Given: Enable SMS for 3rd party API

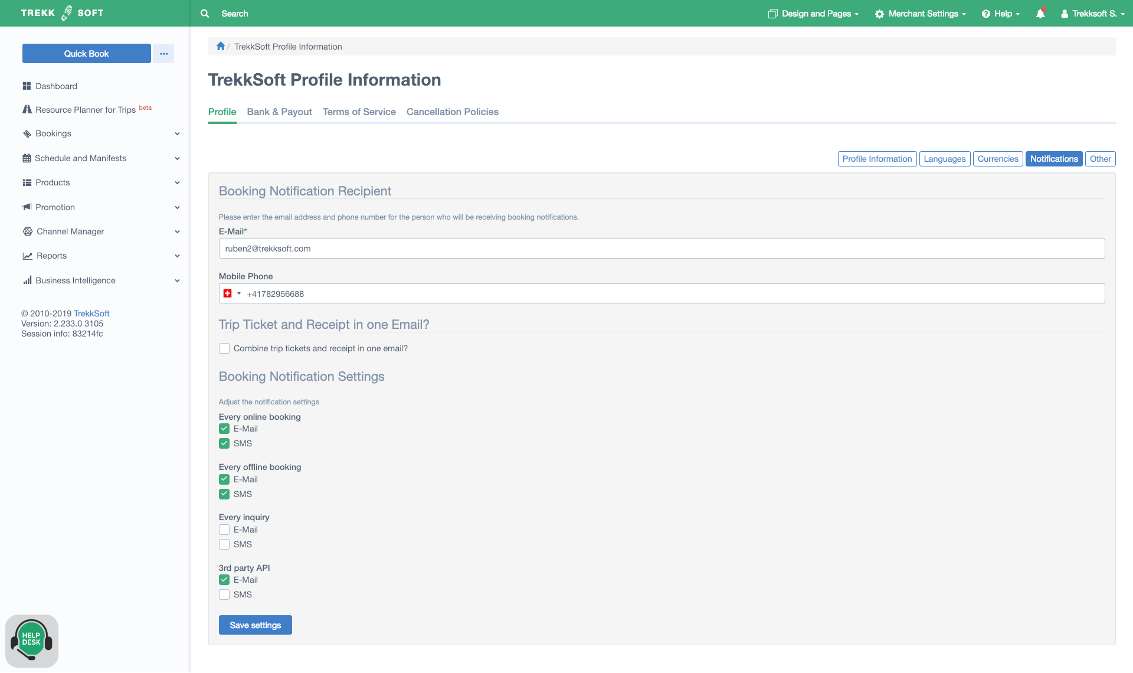Looking at the screenshot, I should click(x=224, y=594).
